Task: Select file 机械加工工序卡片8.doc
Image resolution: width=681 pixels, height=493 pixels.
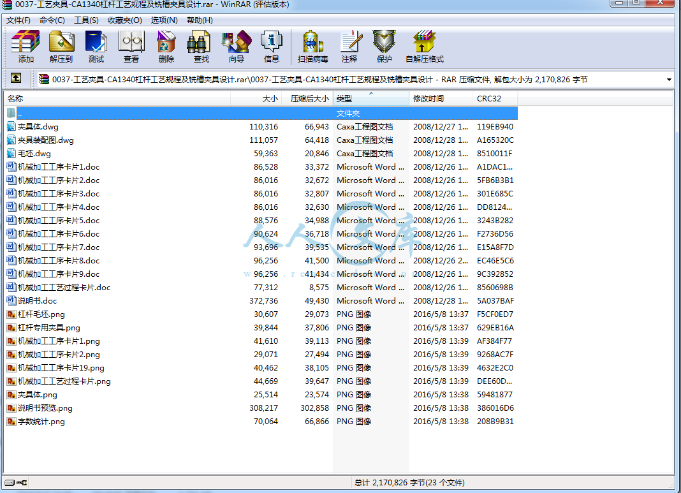Action: coord(59,261)
